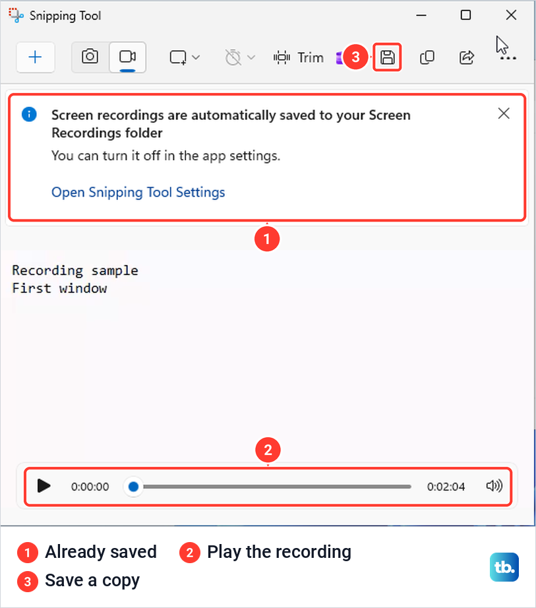
Task: Copy the recording with the Copy icon
Action: pyautogui.click(x=427, y=57)
